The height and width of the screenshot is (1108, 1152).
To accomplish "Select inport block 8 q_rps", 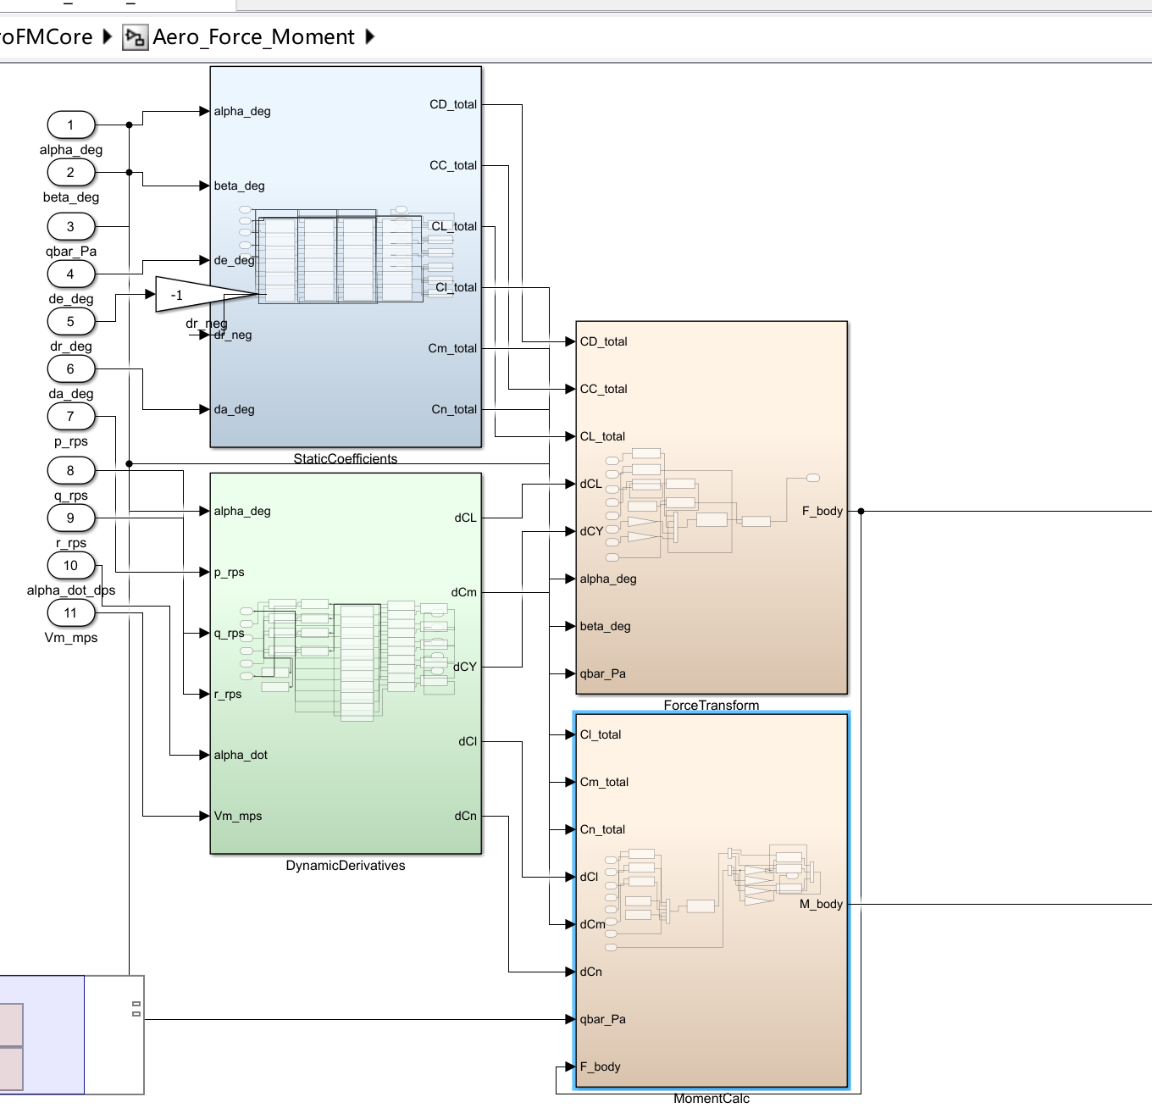I will 70,471.
